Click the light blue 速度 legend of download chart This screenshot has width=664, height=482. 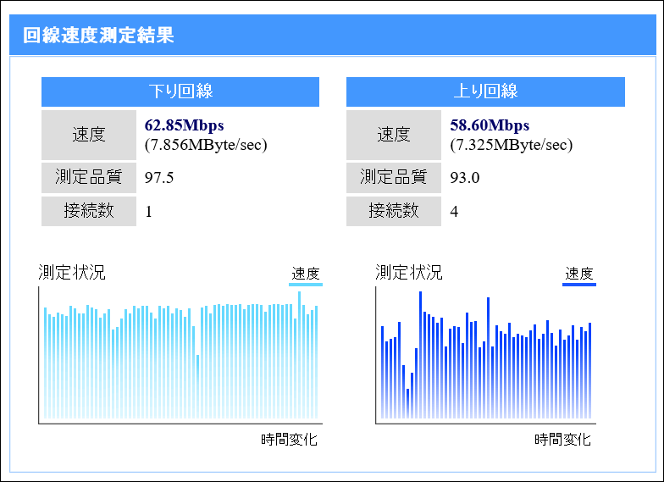click(305, 274)
